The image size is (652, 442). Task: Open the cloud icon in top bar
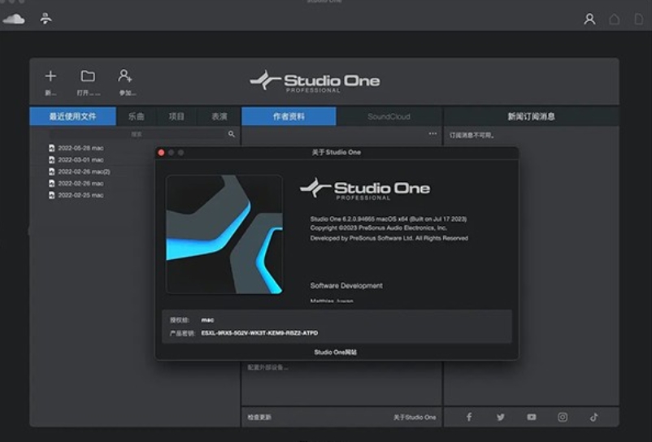tap(14, 19)
